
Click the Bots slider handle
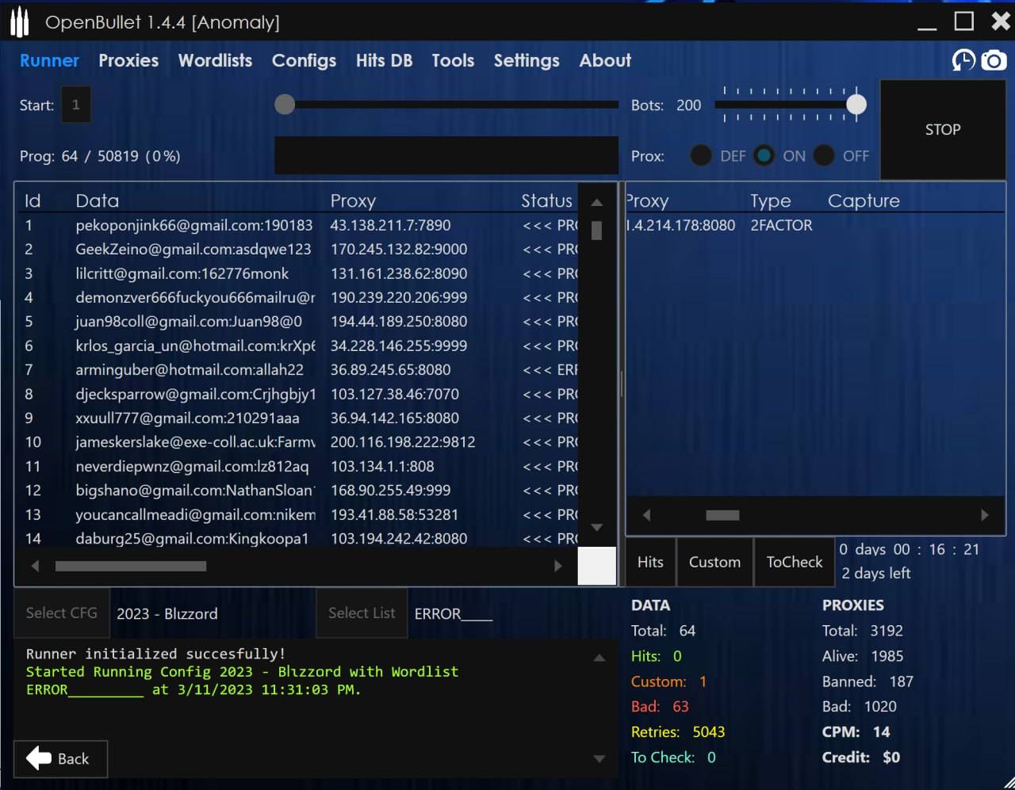tap(856, 105)
